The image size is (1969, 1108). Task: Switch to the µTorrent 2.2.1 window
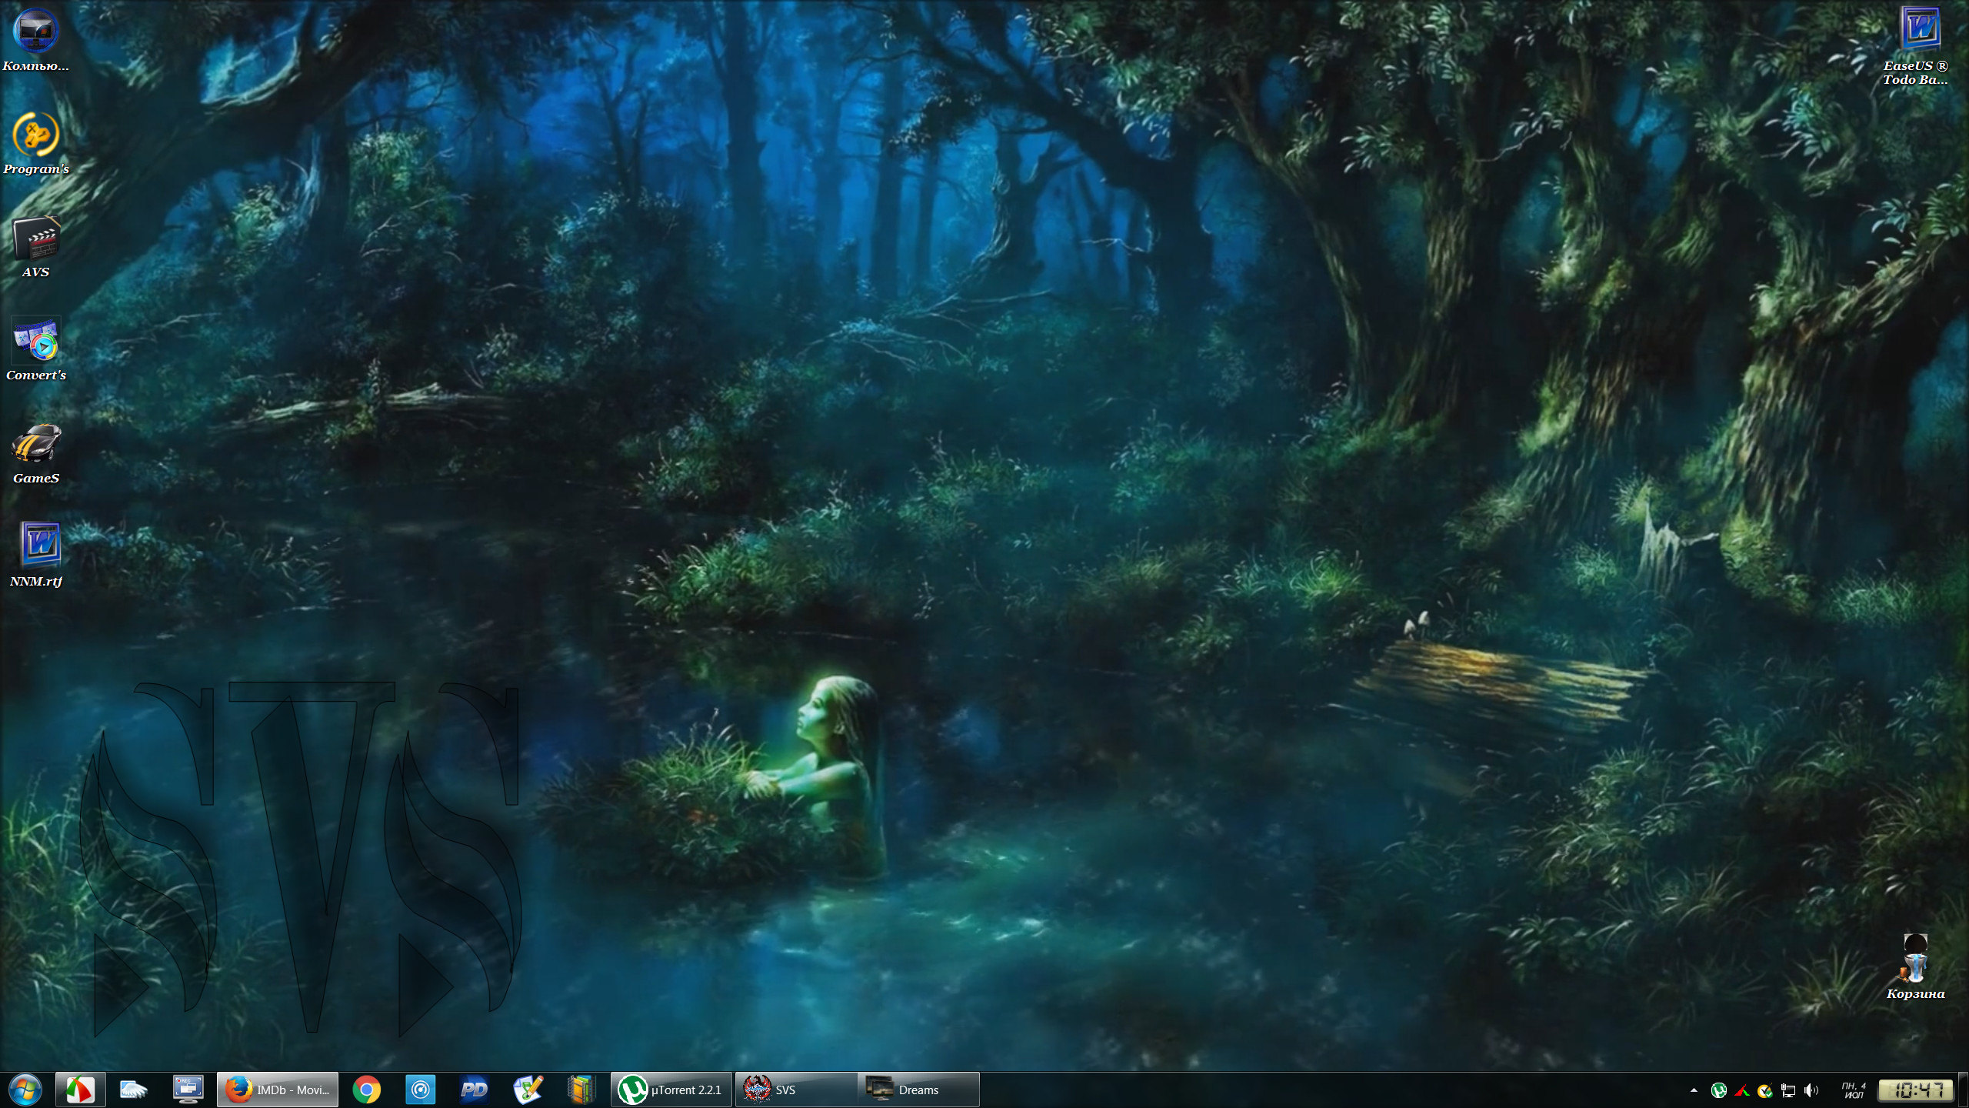[671, 1090]
